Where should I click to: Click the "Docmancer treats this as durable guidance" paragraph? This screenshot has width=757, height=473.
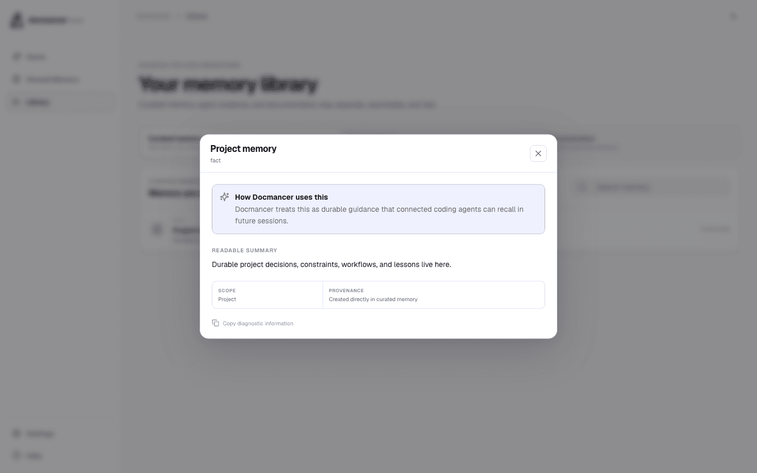379,215
